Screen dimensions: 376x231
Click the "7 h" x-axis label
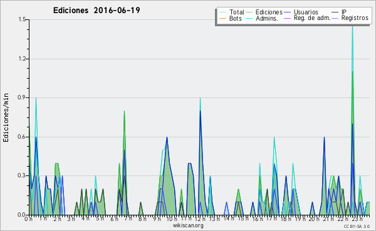[128, 219]
